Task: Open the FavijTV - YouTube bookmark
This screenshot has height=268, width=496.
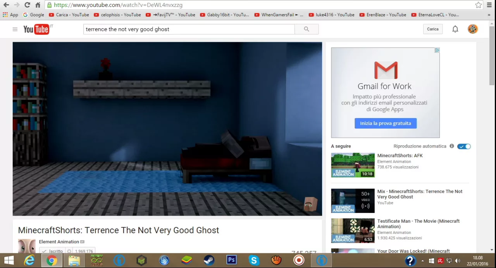Action: (170, 15)
